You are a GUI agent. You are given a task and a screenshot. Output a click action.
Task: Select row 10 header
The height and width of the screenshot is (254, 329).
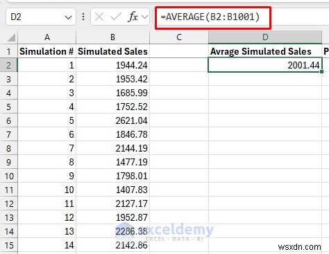[9, 176]
